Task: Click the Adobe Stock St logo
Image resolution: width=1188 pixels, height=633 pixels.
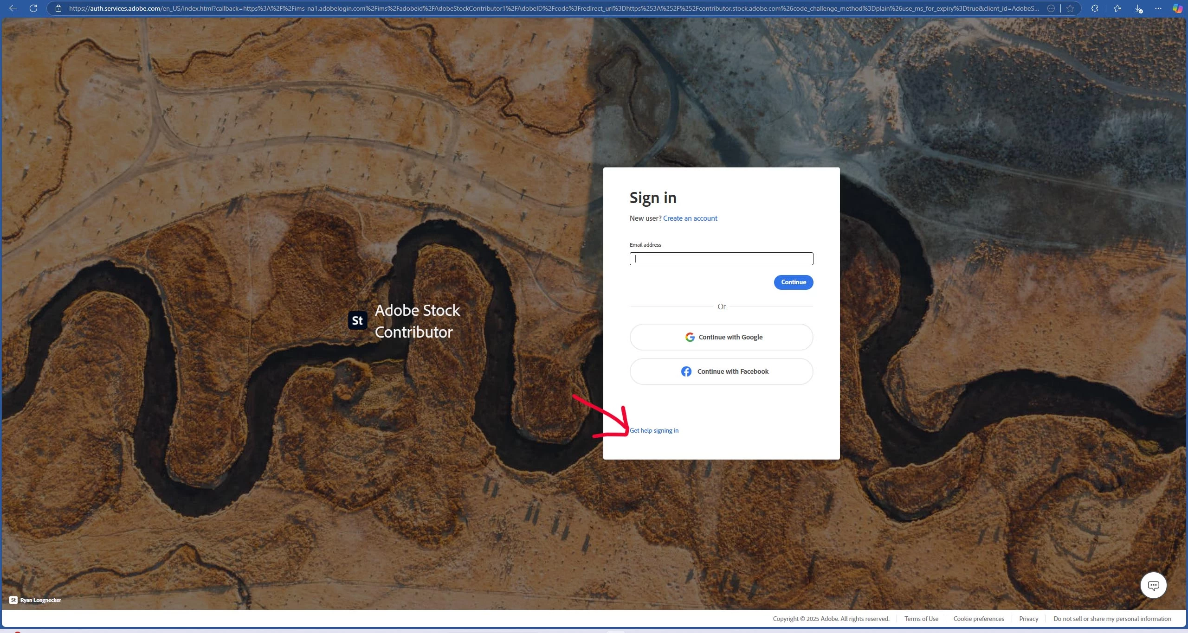Action: click(x=357, y=320)
